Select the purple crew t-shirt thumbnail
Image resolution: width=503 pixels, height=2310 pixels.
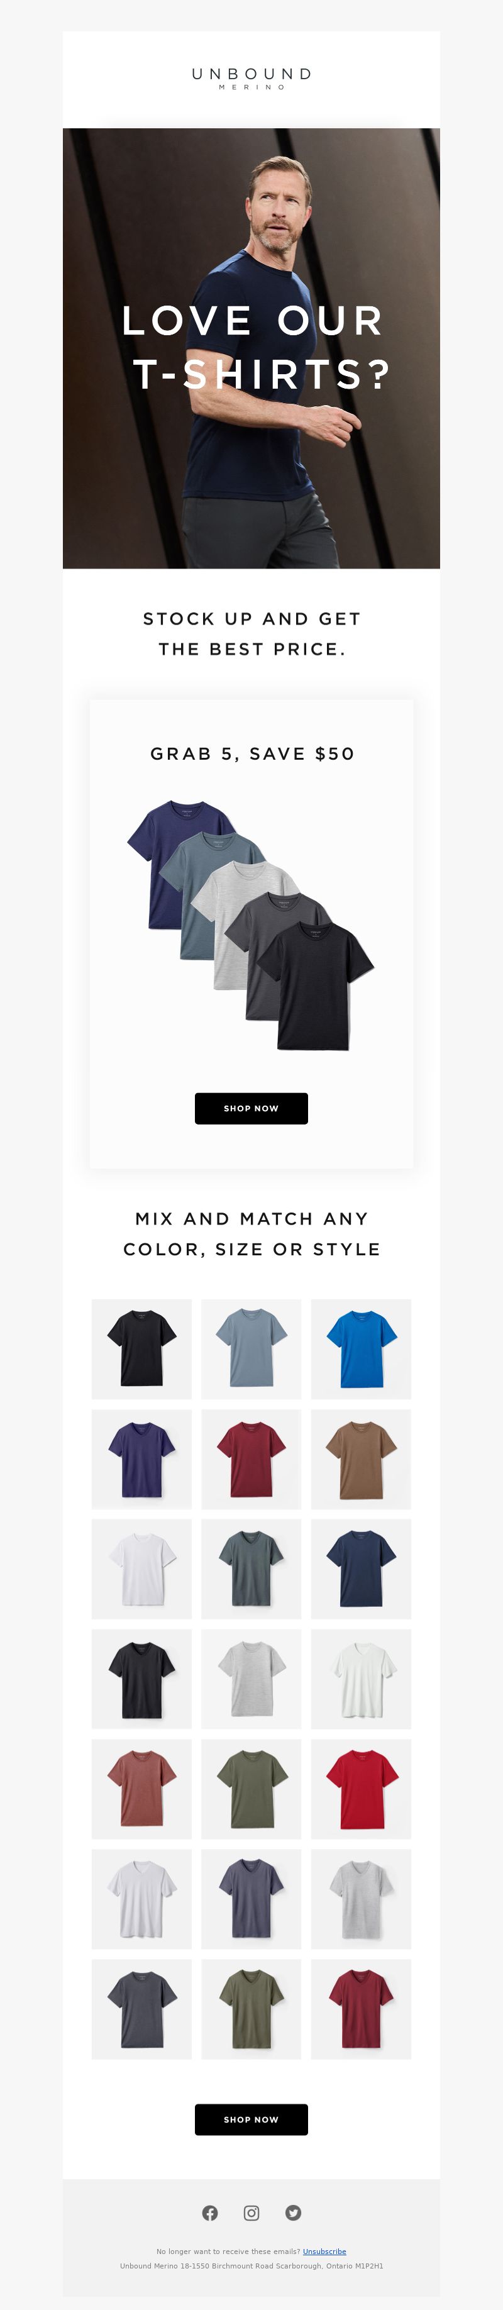141,1459
